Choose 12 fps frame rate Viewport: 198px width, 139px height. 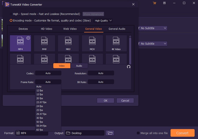48,90
